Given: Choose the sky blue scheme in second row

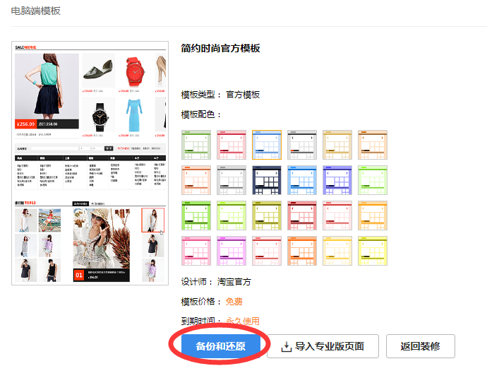Looking at the screenshot, I should pos(302,180).
